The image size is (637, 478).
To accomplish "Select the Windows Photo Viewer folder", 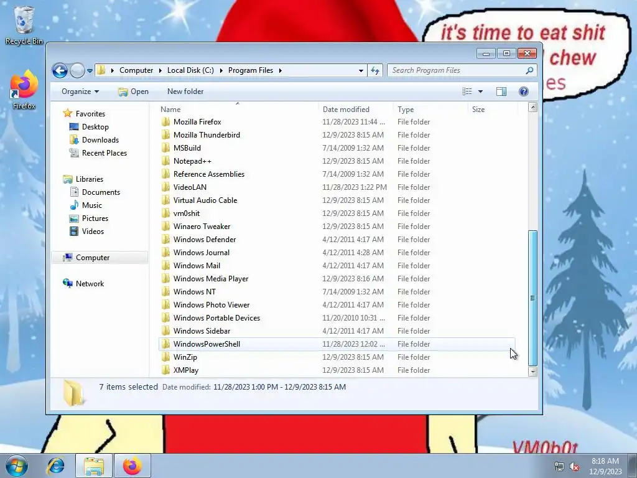I will (x=212, y=305).
